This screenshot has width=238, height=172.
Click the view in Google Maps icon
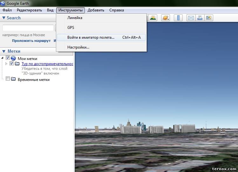coord(209,18)
